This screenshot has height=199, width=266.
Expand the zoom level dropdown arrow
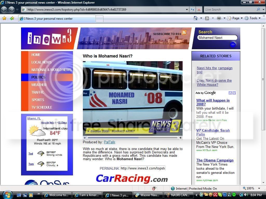(259, 188)
